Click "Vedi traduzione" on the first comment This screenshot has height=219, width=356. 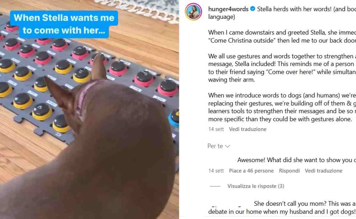point(324,171)
